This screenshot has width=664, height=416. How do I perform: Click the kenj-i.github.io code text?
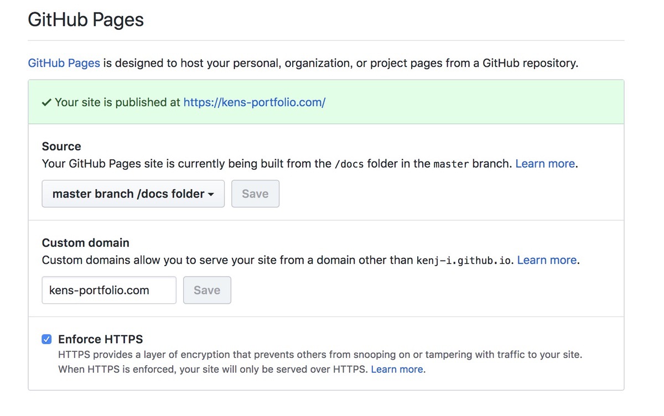point(465,260)
